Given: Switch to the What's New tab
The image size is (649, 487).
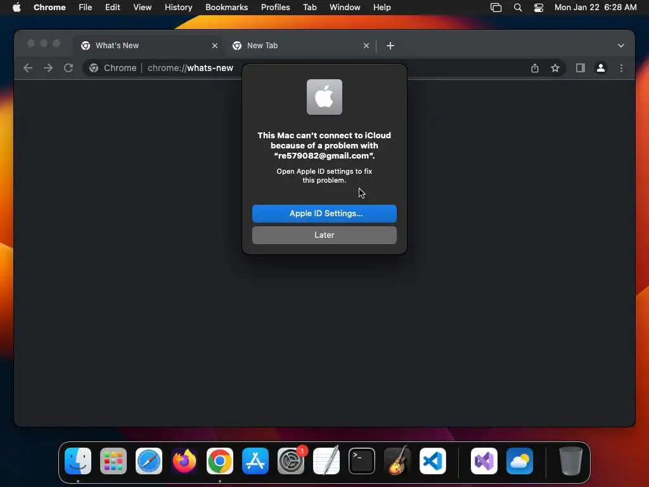Looking at the screenshot, I should point(149,46).
